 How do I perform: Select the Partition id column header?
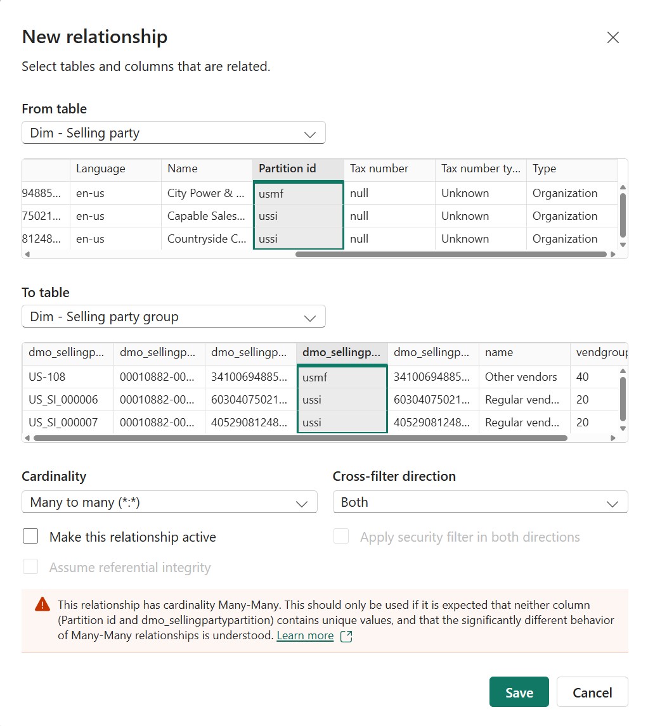click(298, 169)
